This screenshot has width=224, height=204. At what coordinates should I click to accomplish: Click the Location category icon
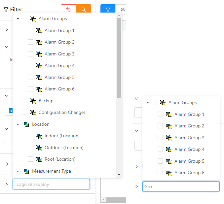point(26,124)
